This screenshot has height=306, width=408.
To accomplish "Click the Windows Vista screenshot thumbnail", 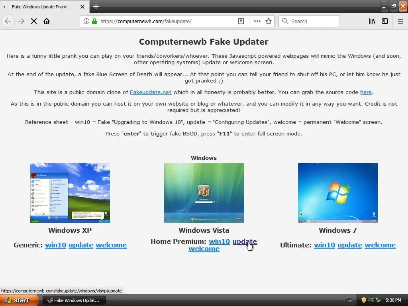I will click(204, 193).
